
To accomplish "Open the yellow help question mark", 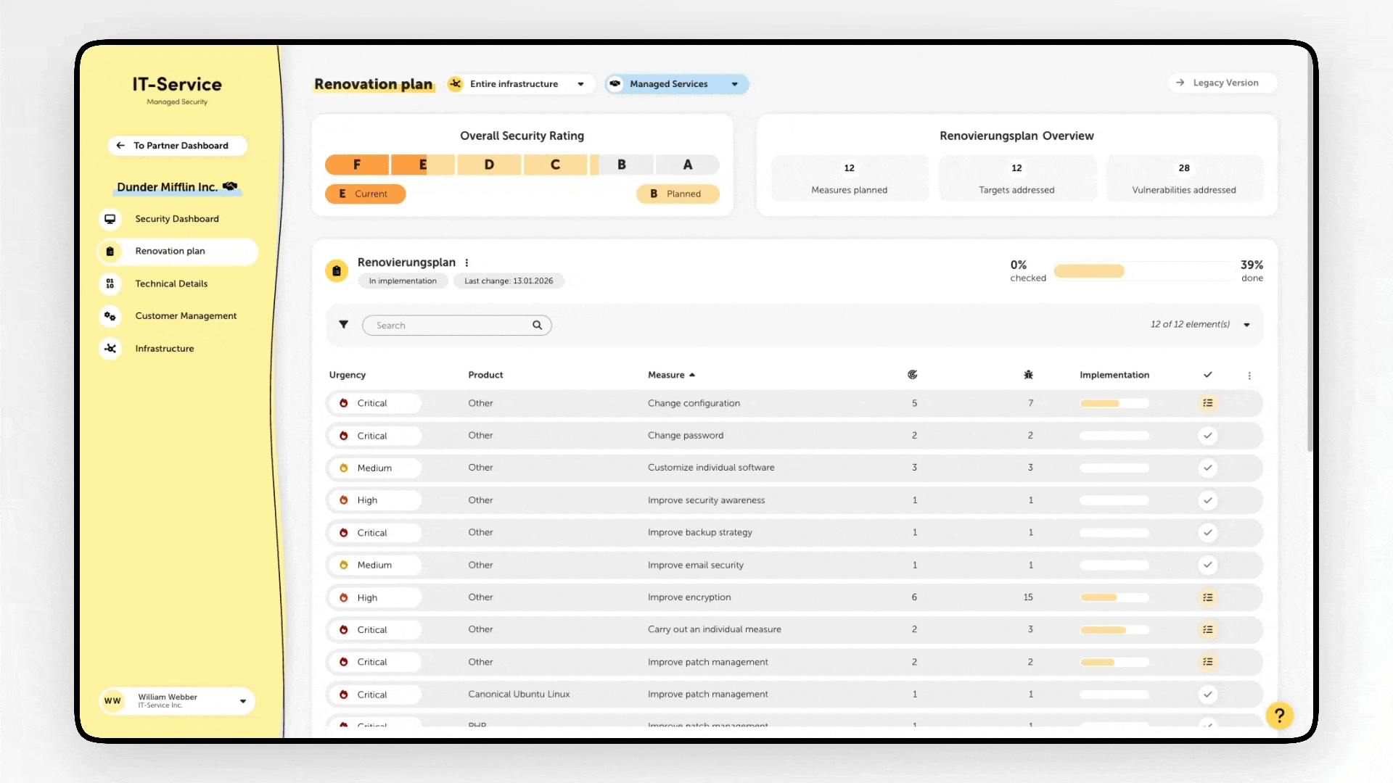I will click(x=1279, y=716).
